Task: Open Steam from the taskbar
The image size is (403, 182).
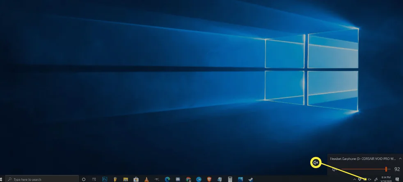Action: coord(251,179)
